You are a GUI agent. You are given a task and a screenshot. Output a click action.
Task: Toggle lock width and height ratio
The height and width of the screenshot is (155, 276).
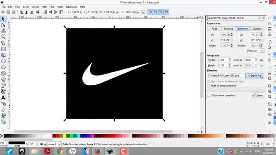[x=117, y=12]
